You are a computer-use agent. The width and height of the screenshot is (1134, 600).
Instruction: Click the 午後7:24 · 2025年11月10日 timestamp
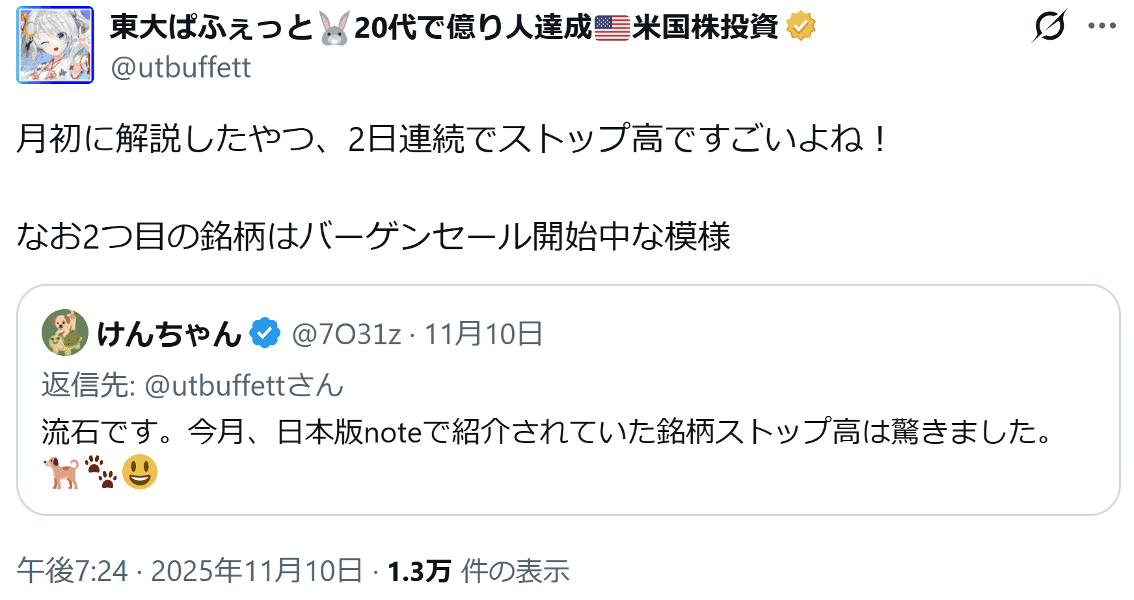coord(189,571)
